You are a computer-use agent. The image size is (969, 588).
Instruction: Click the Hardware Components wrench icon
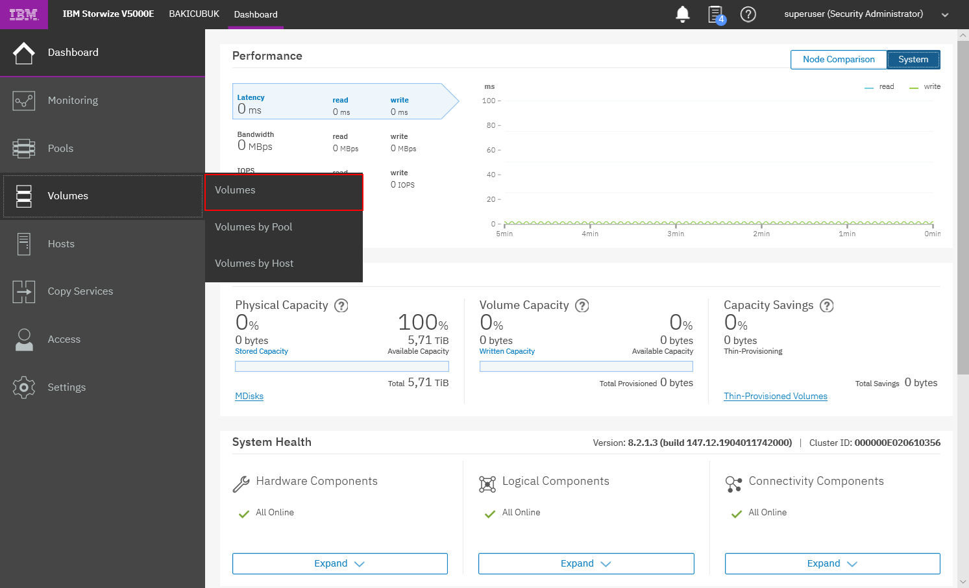[241, 484]
